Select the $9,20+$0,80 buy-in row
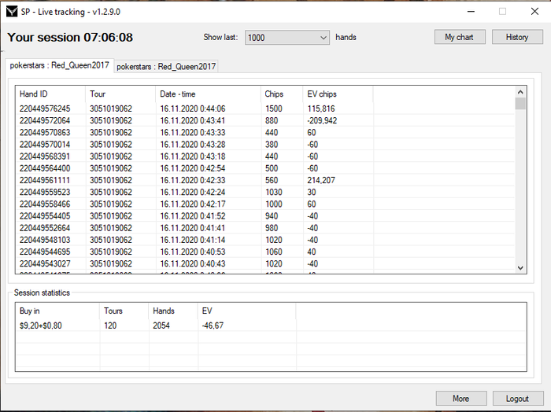The height and width of the screenshot is (412, 551). pyautogui.click(x=271, y=326)
